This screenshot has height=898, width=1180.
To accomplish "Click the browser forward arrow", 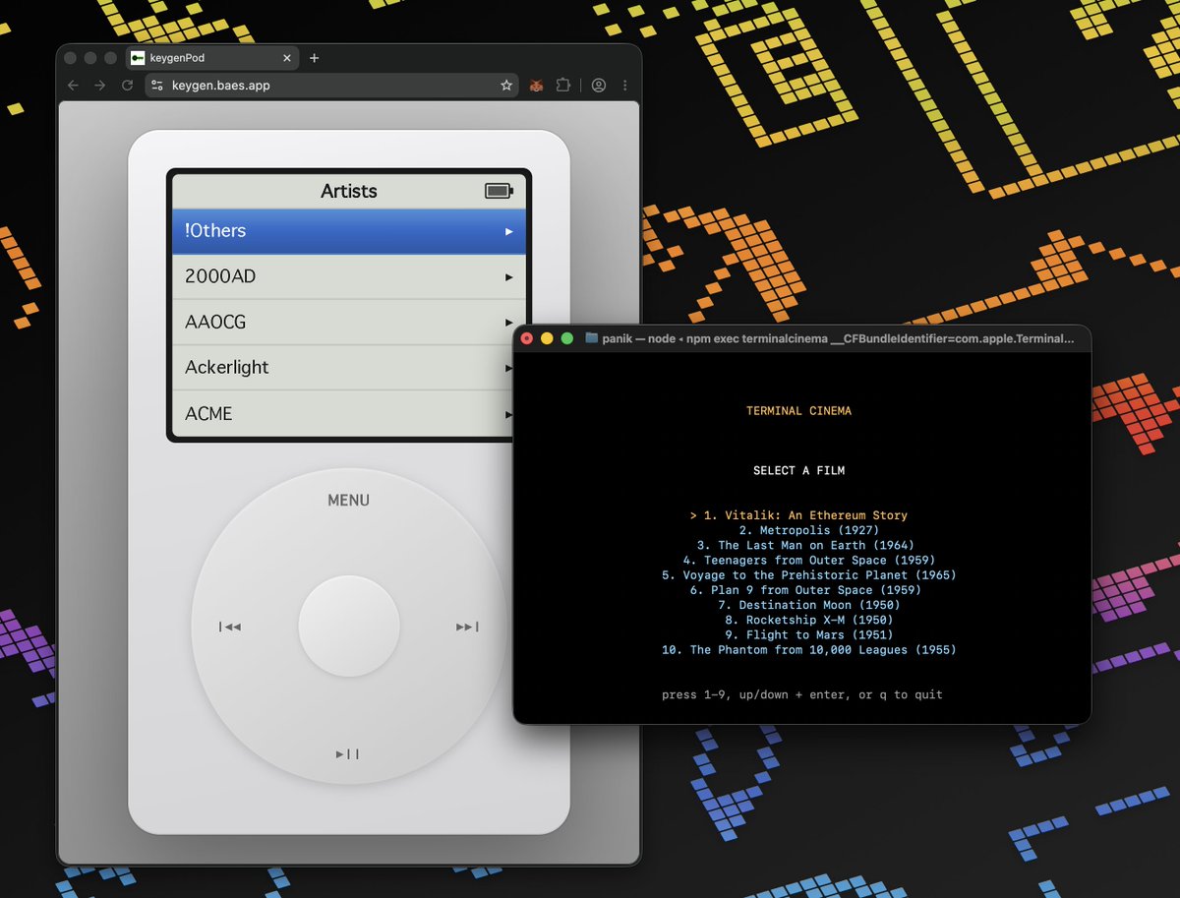I will click(99, 86).
